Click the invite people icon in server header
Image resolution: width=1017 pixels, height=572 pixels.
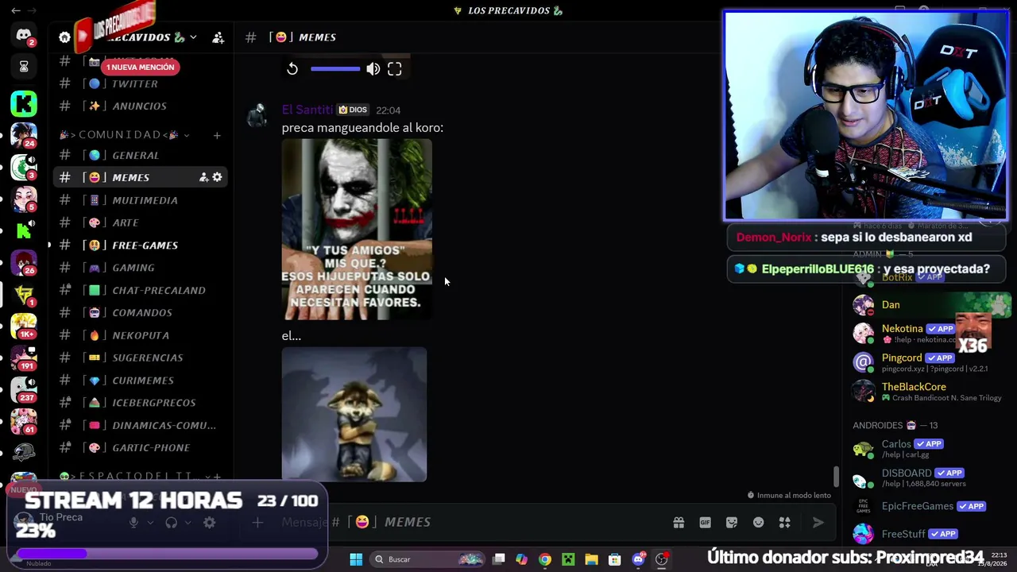click(x=218, y=37)
